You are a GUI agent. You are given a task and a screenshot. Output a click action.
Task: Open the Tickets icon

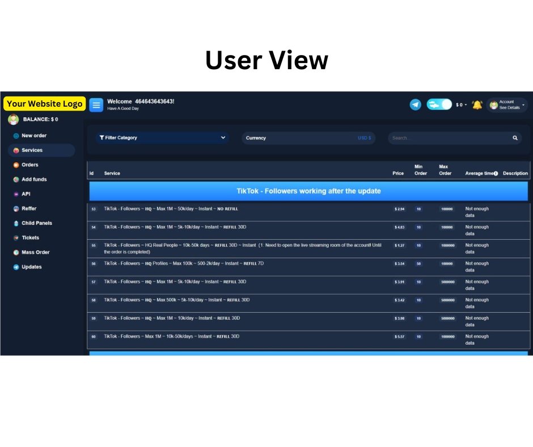(16, 238)
